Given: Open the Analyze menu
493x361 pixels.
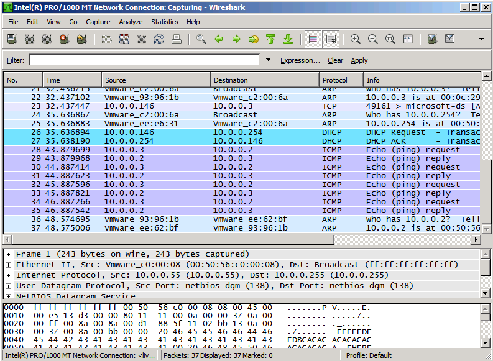Looking at the screenshot, I should 131,22.
